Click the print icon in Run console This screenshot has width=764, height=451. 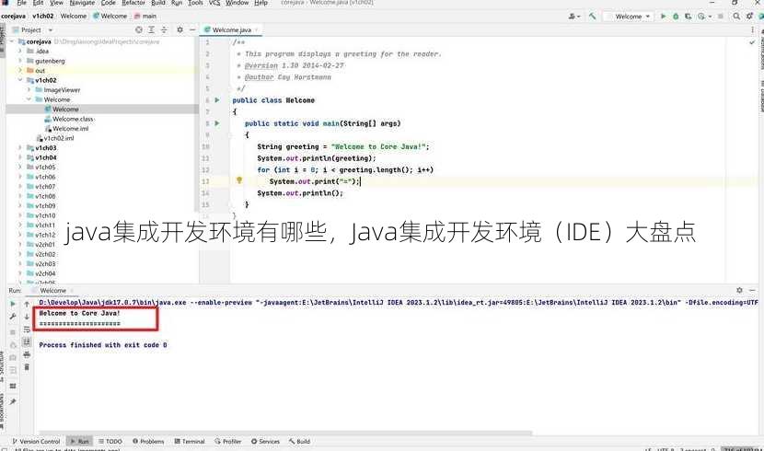point(27,354)
